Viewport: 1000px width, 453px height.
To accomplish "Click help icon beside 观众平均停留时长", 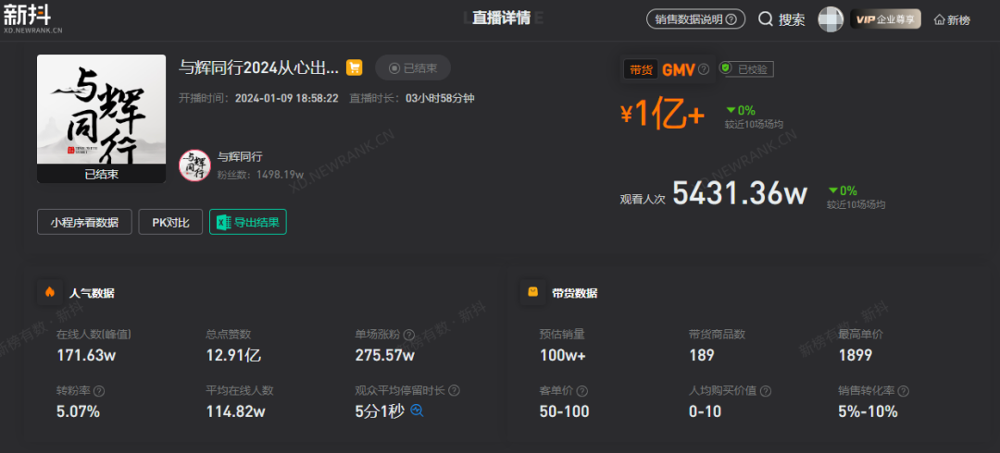I will [x=454, y=390].
